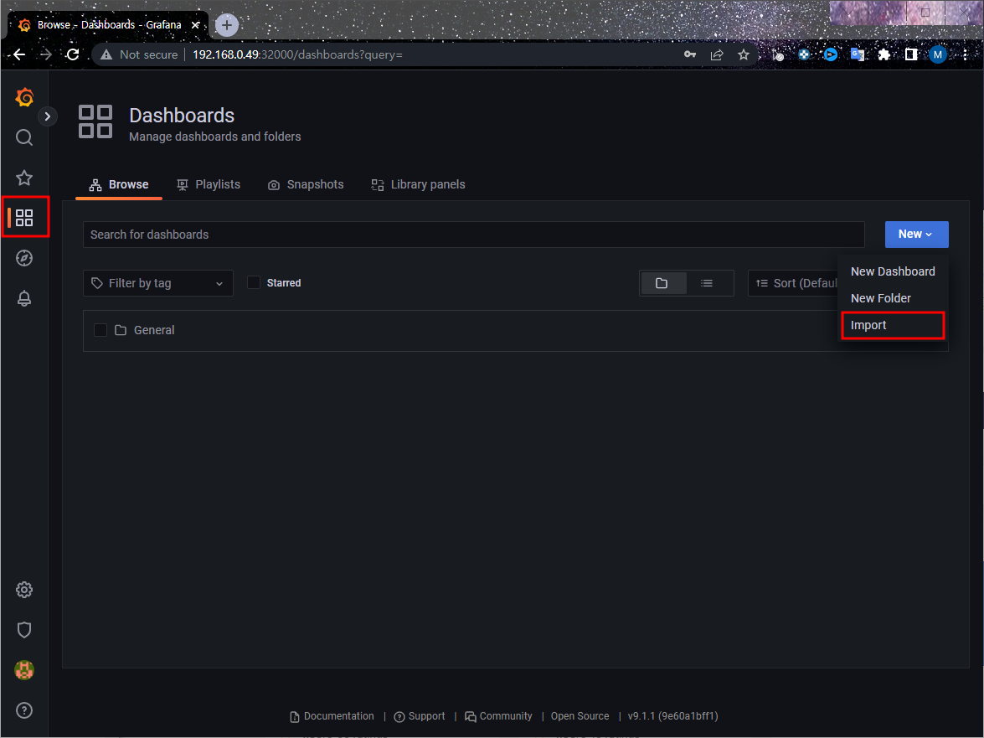Click the Google Translate extension icon
This screenshot has width=984, height=738.
point(858,54)
